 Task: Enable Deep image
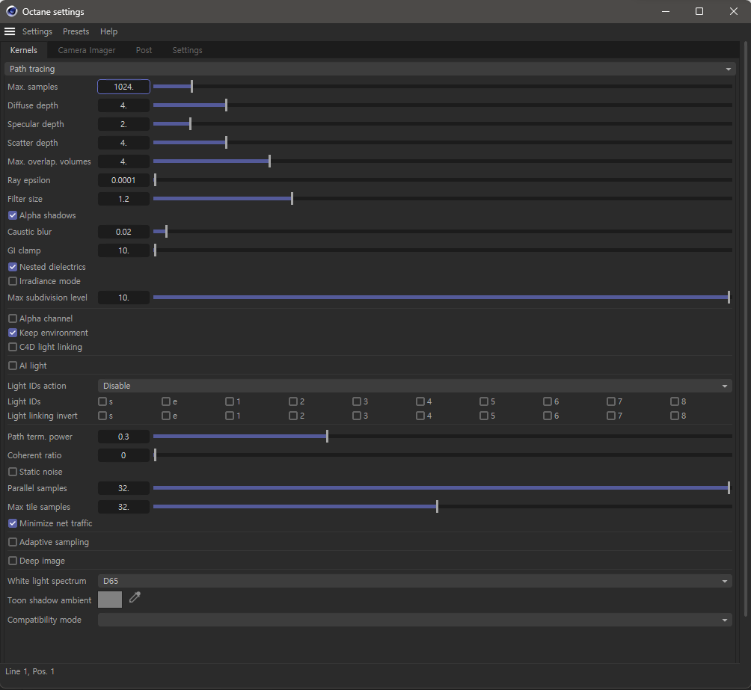13,561
